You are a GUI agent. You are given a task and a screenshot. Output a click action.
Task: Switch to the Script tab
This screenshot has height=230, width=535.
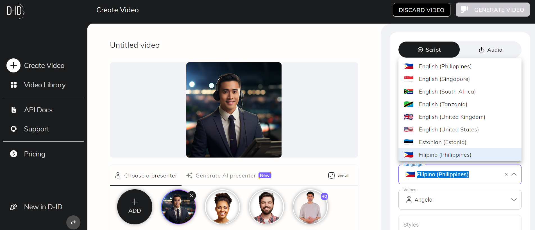(429, 50)
